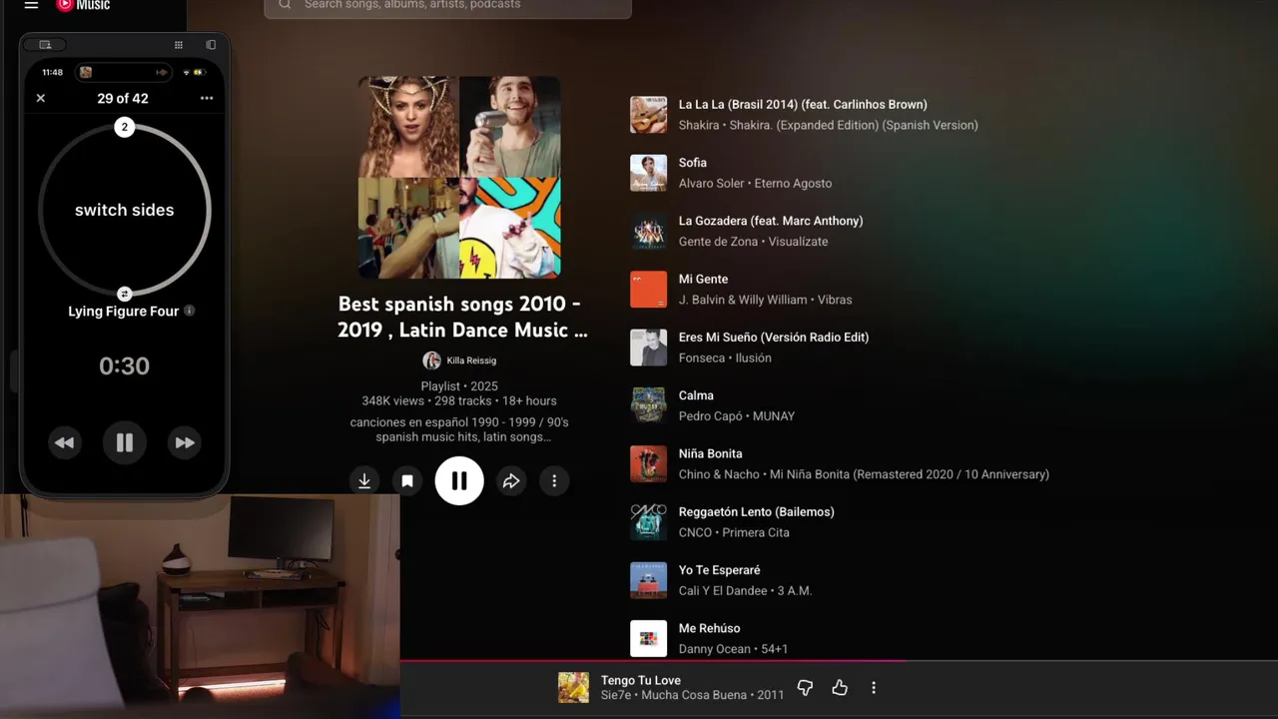Image resolution: width=1278 pixels, height=719 pixels.
Task: Click the Calma album thumbnail
Action: pyautogui.click(x=648, y=405)
